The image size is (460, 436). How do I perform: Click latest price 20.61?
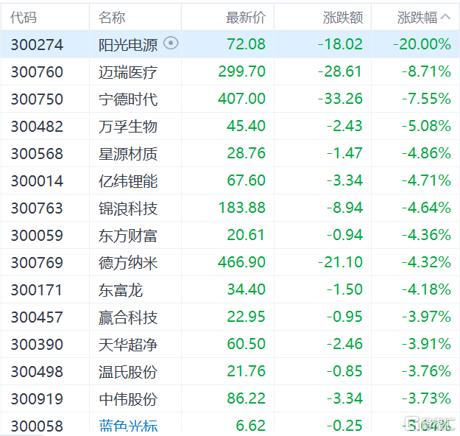coord(246,235)
